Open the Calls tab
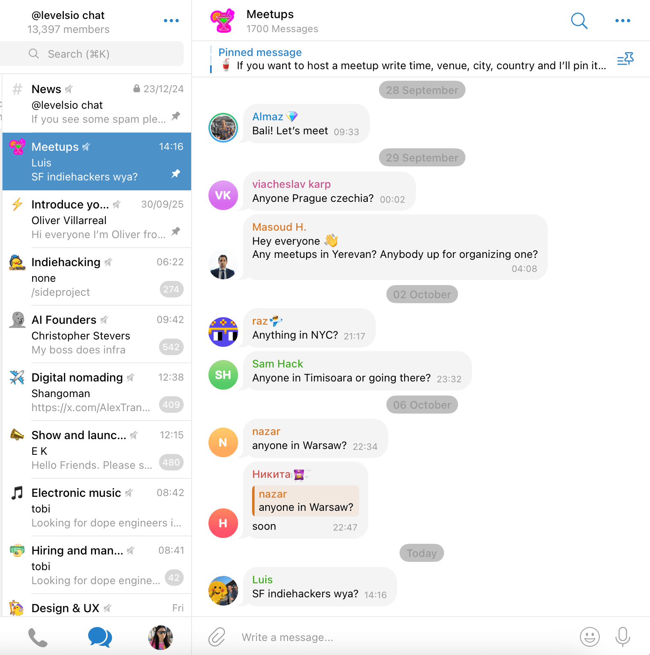Image resolution: width=650 pixels, height=655 pixels. (x=38, y=637)
